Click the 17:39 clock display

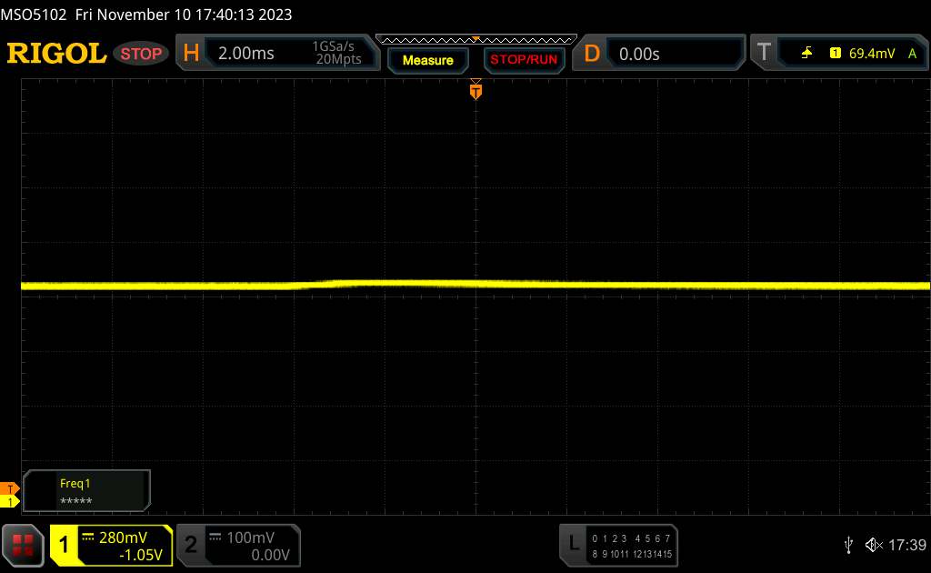pos(906,545)
